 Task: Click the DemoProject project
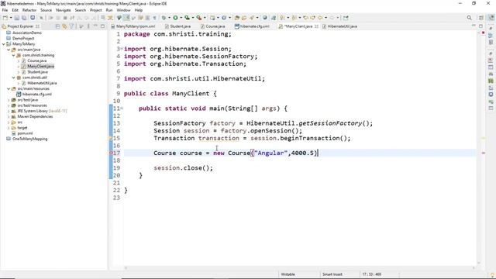coord(23,38)
